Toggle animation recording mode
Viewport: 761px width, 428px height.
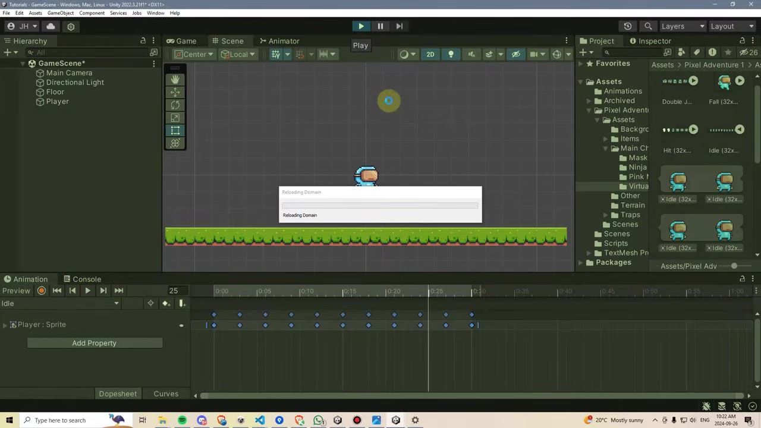pyautogui.click(x=42, y=291)
